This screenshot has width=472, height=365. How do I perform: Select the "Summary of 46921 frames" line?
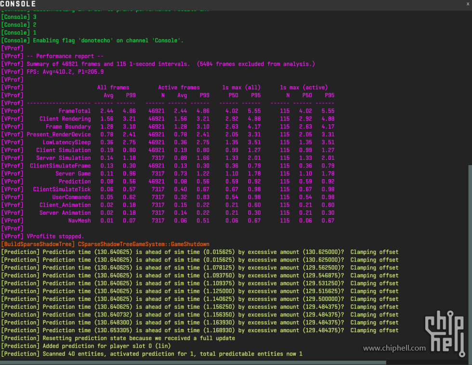[x=158, y=64]
